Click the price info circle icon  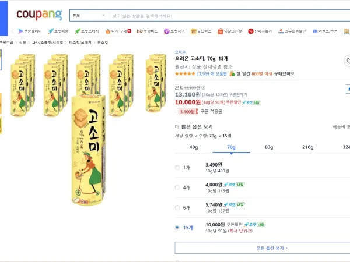pos(203,87)
